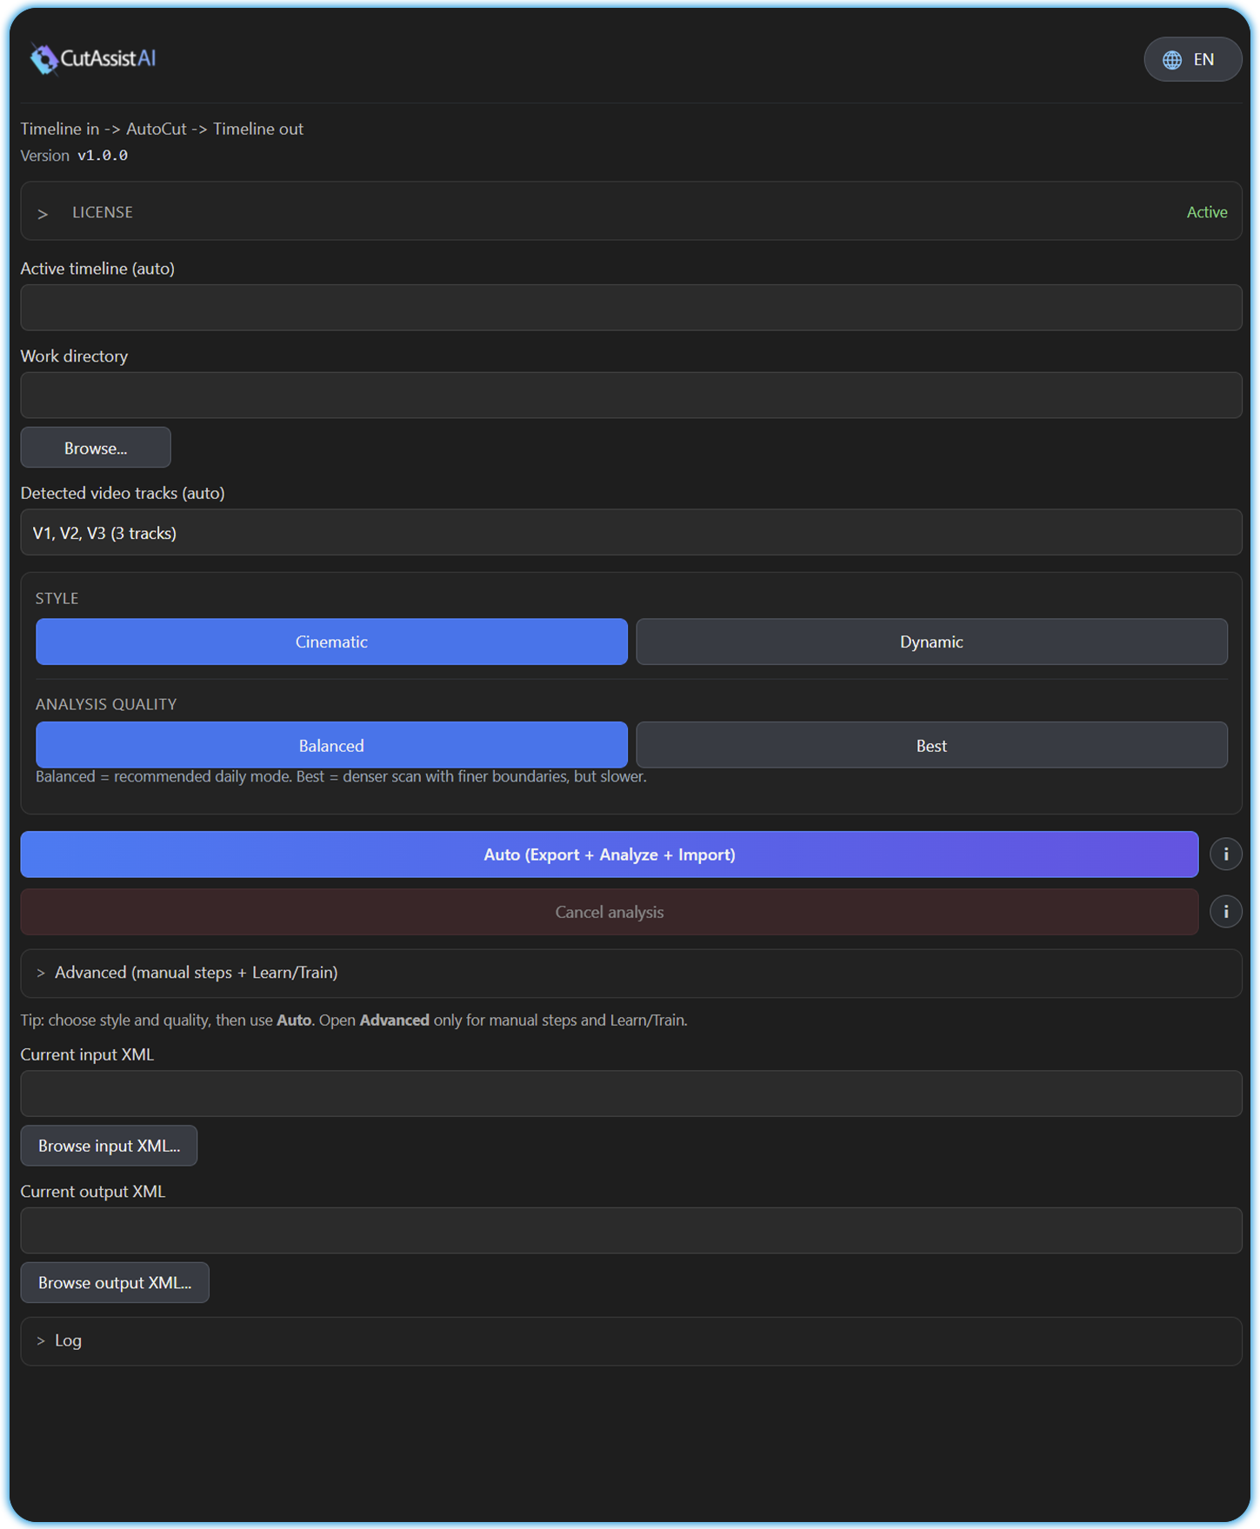Expand Advanced (manual steps + Learn/Train)
This screenshot has height=1529, width=1260.
click(631, 973)
